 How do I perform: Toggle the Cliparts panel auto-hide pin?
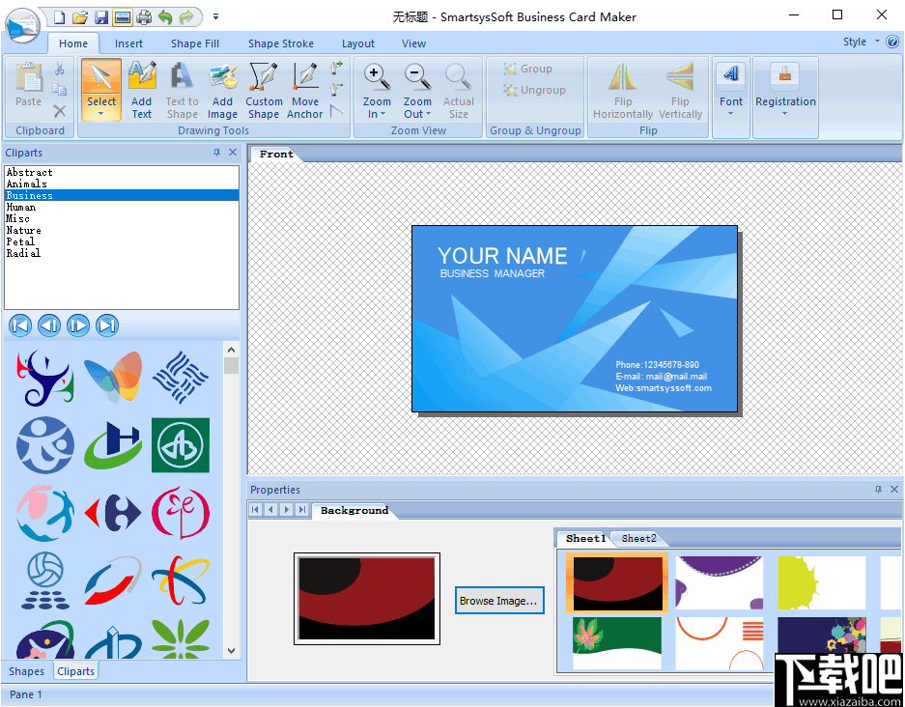click(x=217, y=152)
